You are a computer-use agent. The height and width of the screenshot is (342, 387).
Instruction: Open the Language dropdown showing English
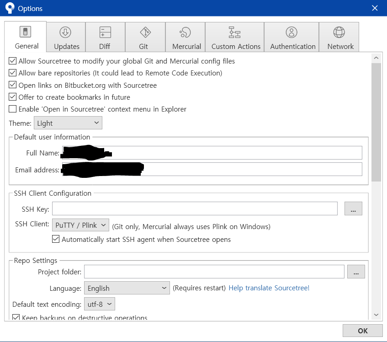127,288
